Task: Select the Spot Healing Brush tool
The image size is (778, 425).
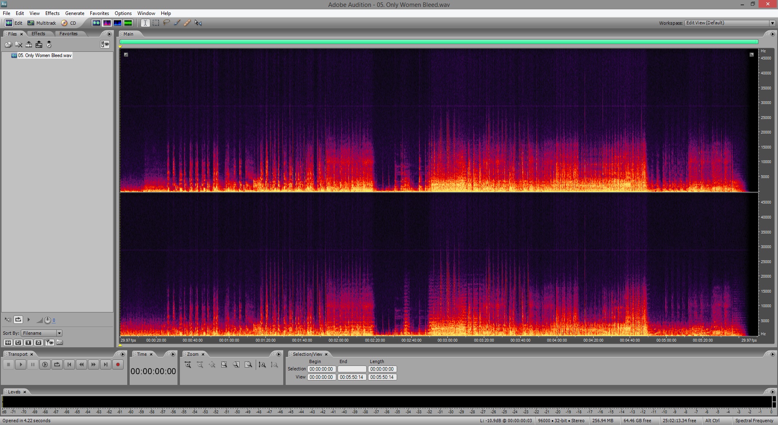Action: coord(187,23)
